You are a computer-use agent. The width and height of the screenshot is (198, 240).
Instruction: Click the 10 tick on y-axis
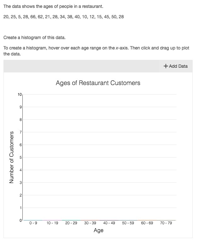tap(20, 94)
